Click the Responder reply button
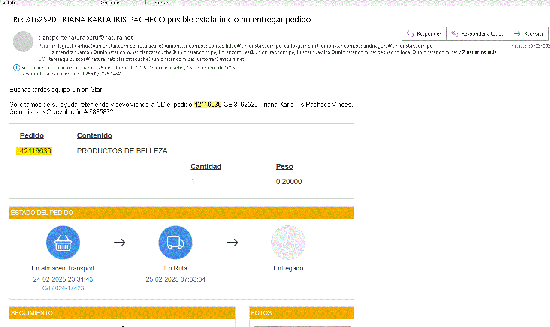The image size is (550, 327). click(424, 34)
